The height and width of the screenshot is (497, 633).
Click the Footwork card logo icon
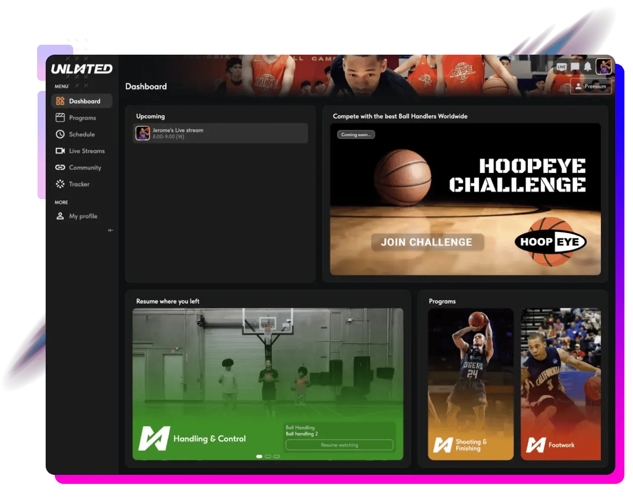click(x=536, y=445)
